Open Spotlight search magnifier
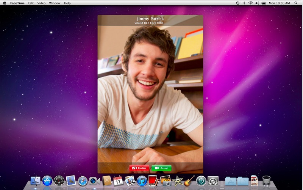Image resolution: width=303 pixels, height=190 pixels. tap(296, 3)
